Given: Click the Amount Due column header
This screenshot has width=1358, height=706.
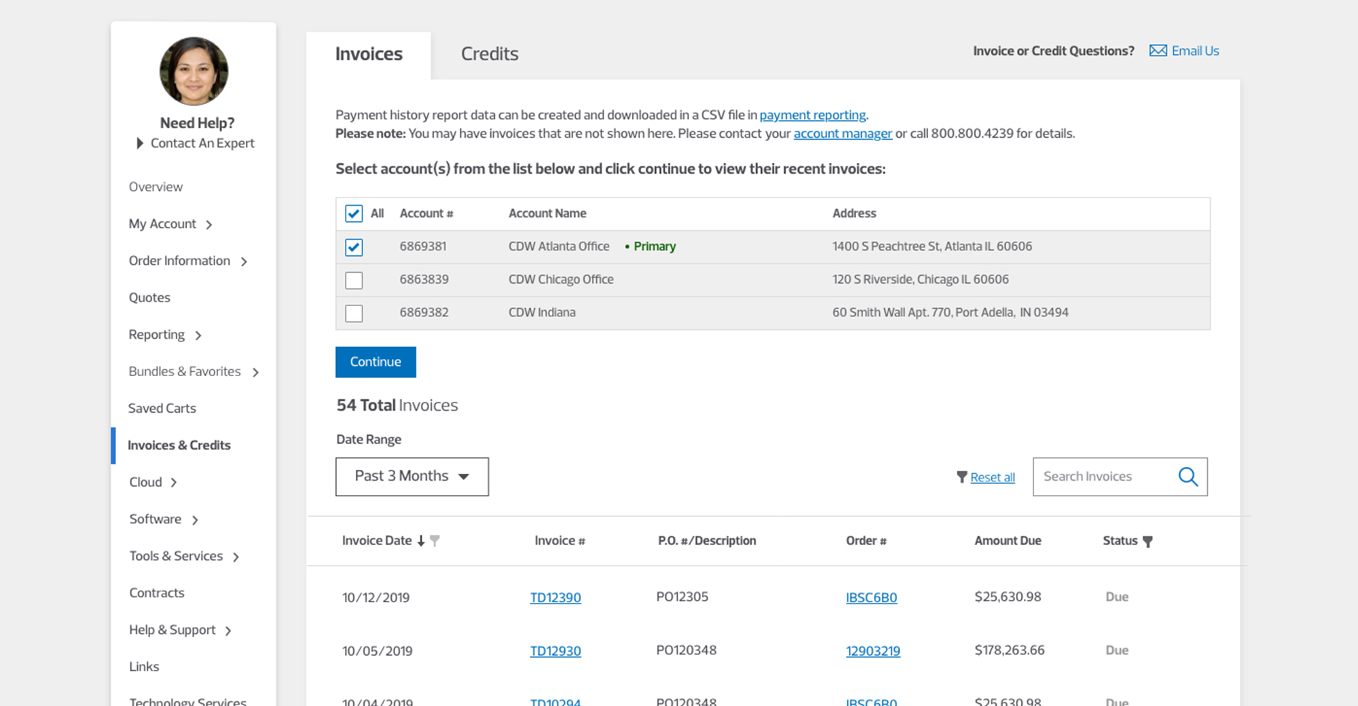Looking at the screenshot, I should point(1008,541).
